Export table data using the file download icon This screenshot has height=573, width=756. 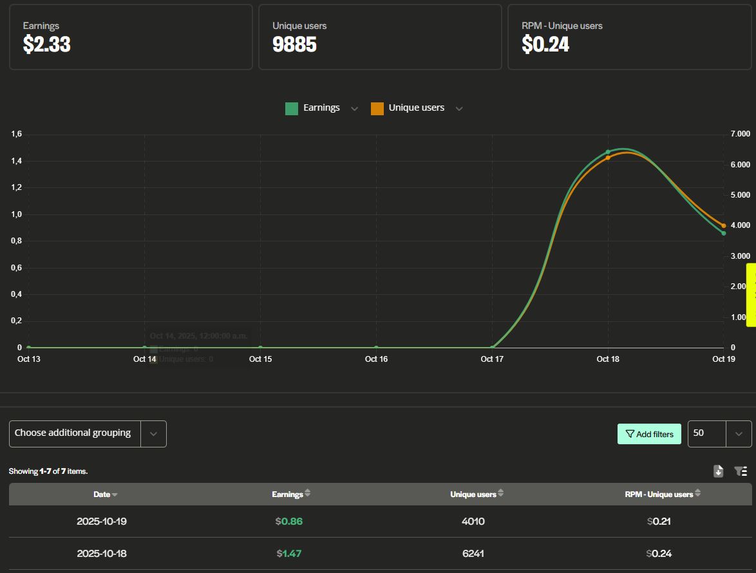tap(718, 471)
